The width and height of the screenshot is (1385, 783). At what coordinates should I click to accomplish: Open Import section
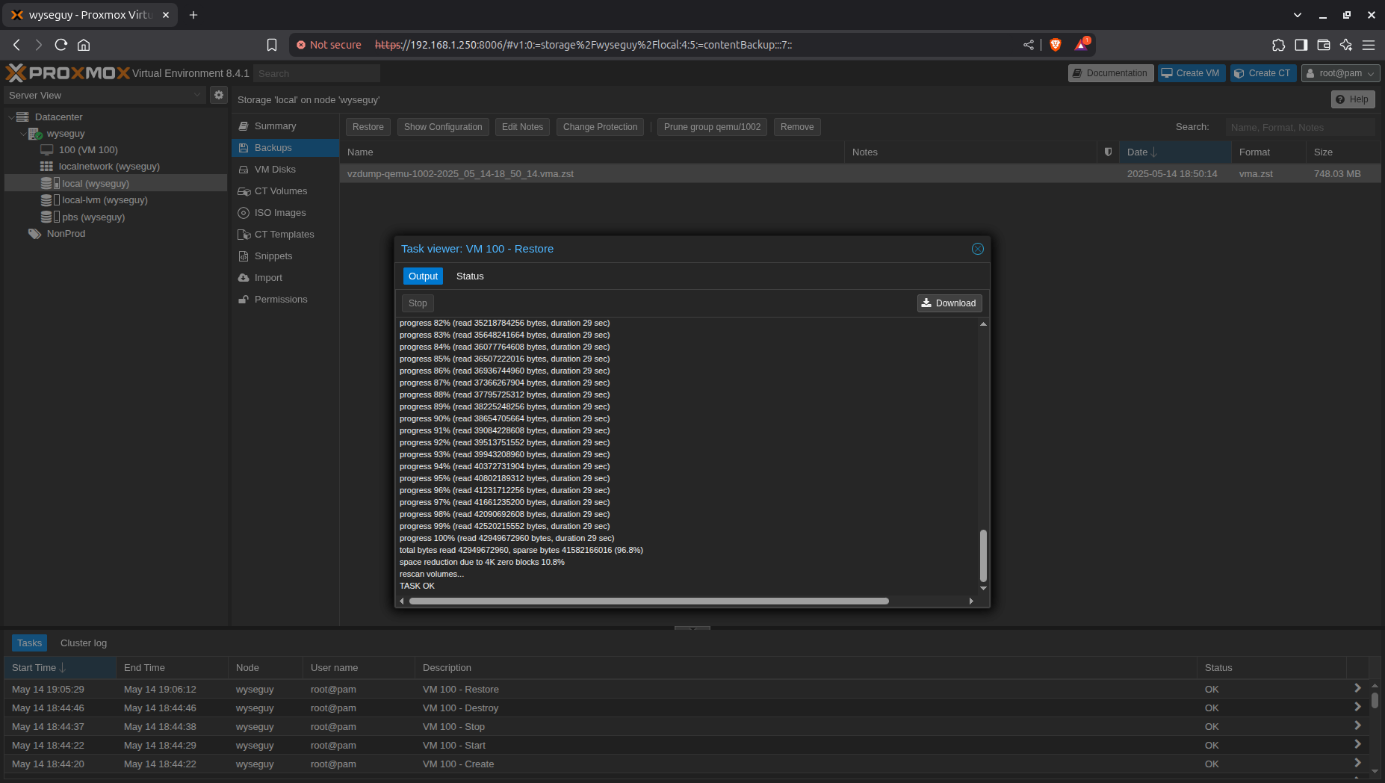click(x=285, y=278)
